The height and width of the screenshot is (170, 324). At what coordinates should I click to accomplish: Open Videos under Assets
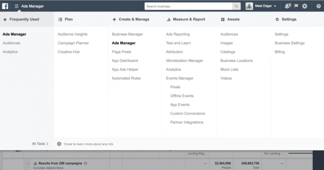click(226, 78)
